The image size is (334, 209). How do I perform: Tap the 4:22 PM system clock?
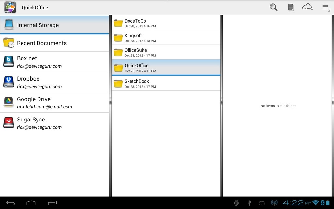pos(297,203)
